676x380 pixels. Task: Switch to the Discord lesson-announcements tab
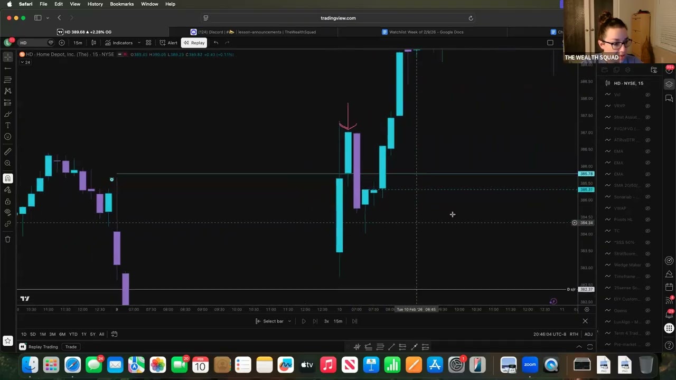tap(253, 32)
